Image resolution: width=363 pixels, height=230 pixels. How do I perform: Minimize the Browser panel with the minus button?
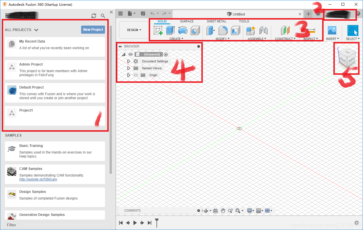[x=198, y=46]
